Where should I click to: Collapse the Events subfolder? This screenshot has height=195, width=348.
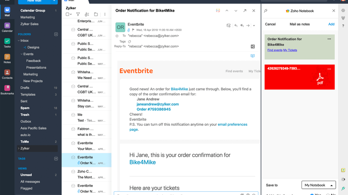click(21, 54)
